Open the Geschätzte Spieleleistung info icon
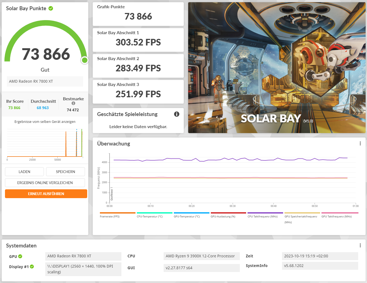 [177, 114]
